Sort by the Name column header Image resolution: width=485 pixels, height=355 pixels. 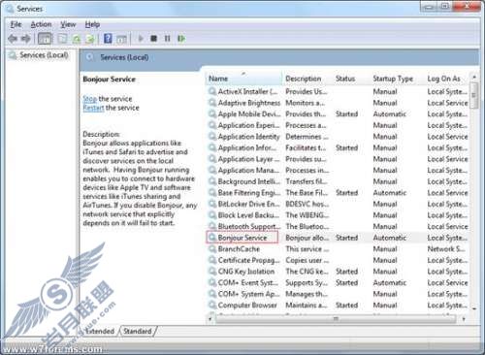243,79
